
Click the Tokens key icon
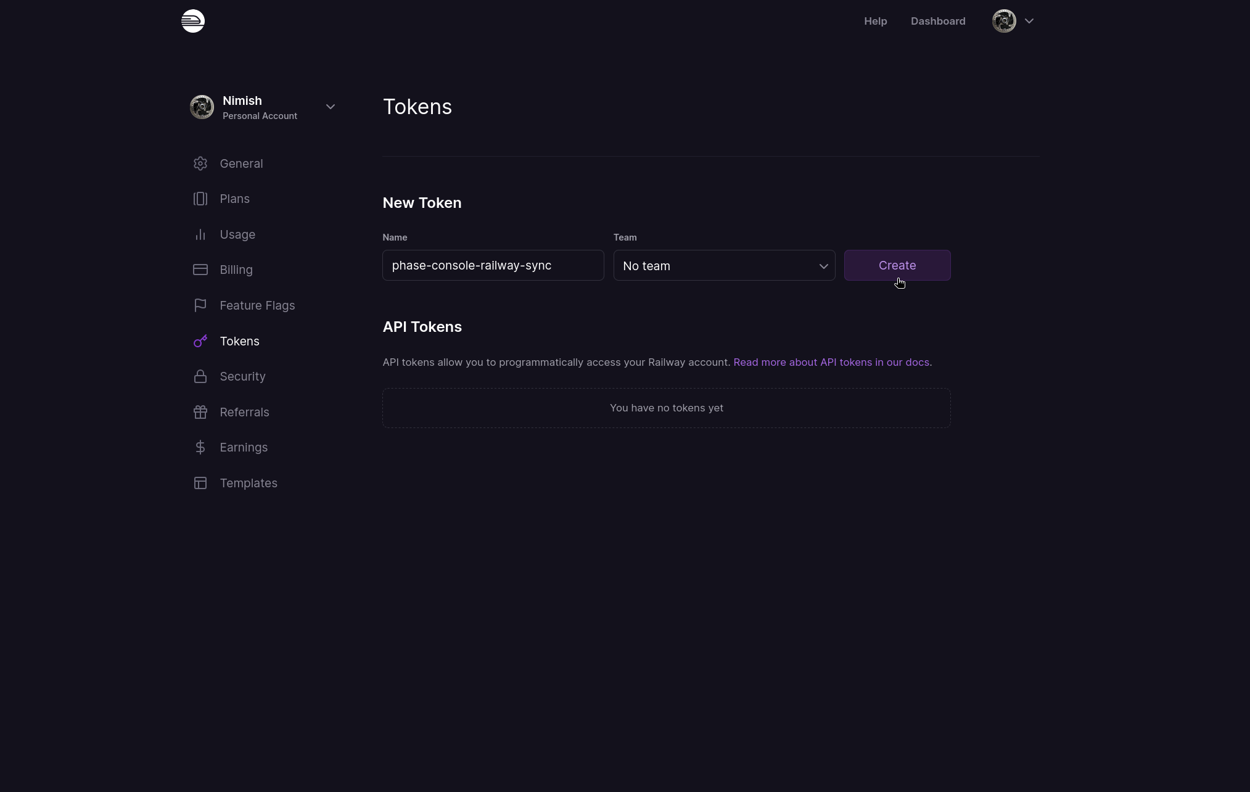pyautogui.click(x=200, y=341)
